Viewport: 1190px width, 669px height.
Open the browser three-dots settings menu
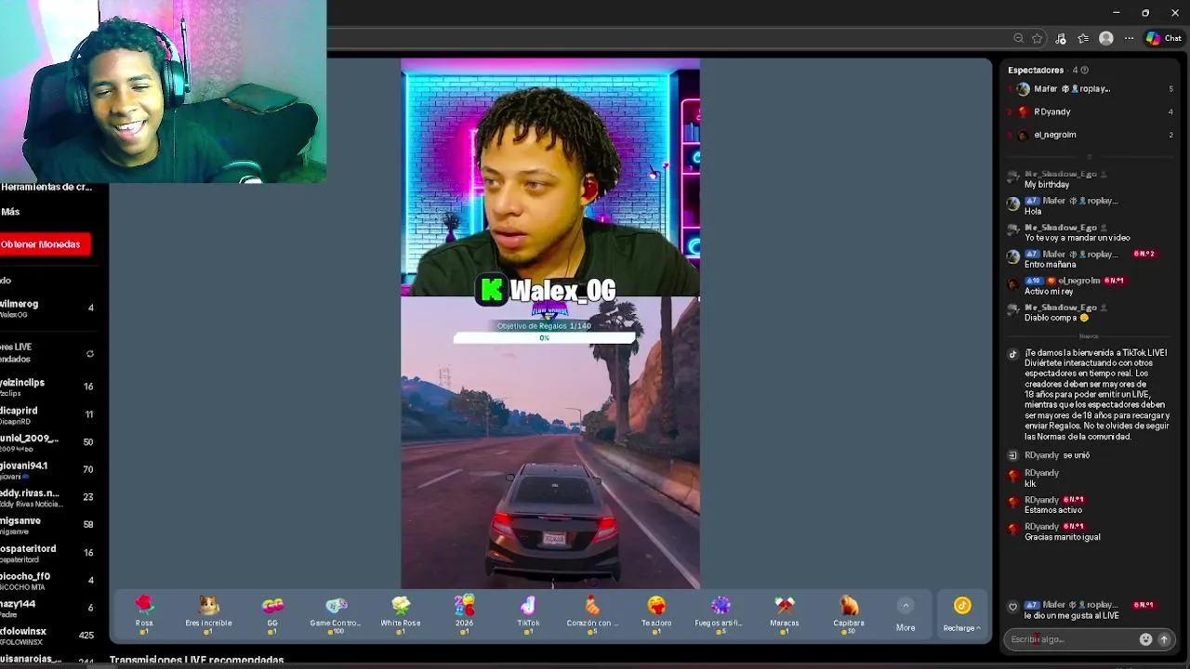click(1129, 38)
